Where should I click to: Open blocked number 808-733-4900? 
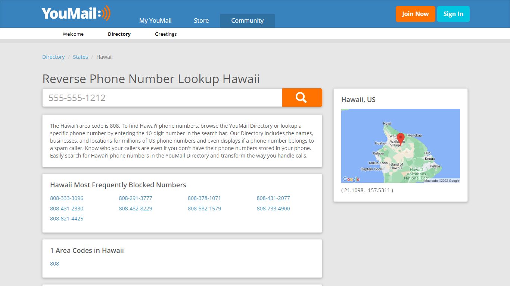[273, 209]
